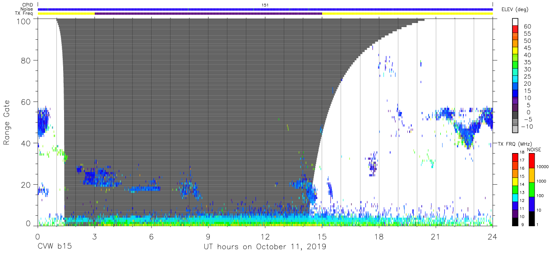Click the NOISE legend label '1'
Image resolution: width=554 pixels, height=256 pixels.
(x=537, y=224)
